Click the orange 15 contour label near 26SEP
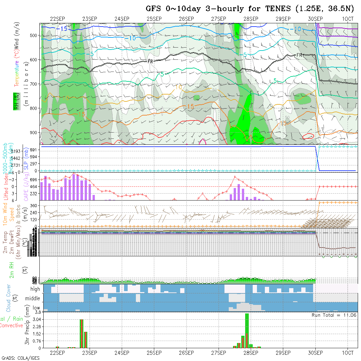 [190, 106]
